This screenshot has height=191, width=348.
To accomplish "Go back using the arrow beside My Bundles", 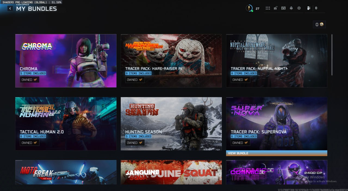I will click(10, 8).
